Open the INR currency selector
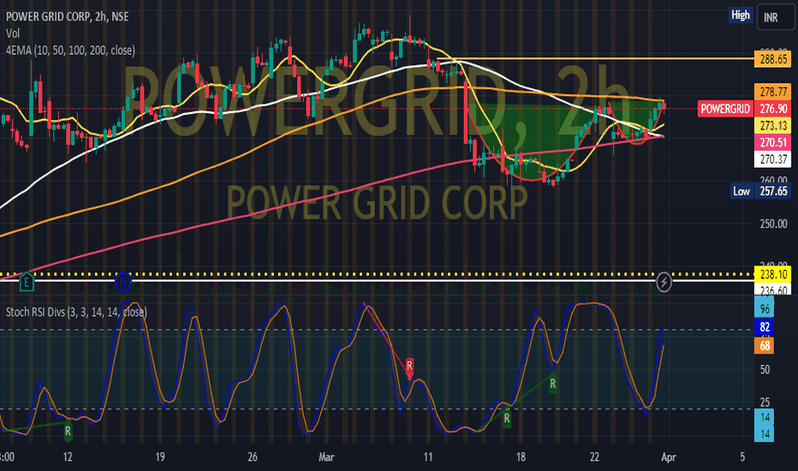Screen dimensions: 798x471 [775, 17]
